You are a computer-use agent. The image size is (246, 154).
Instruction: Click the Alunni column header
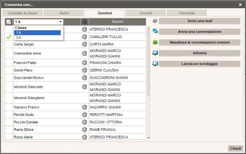[117, 22]
